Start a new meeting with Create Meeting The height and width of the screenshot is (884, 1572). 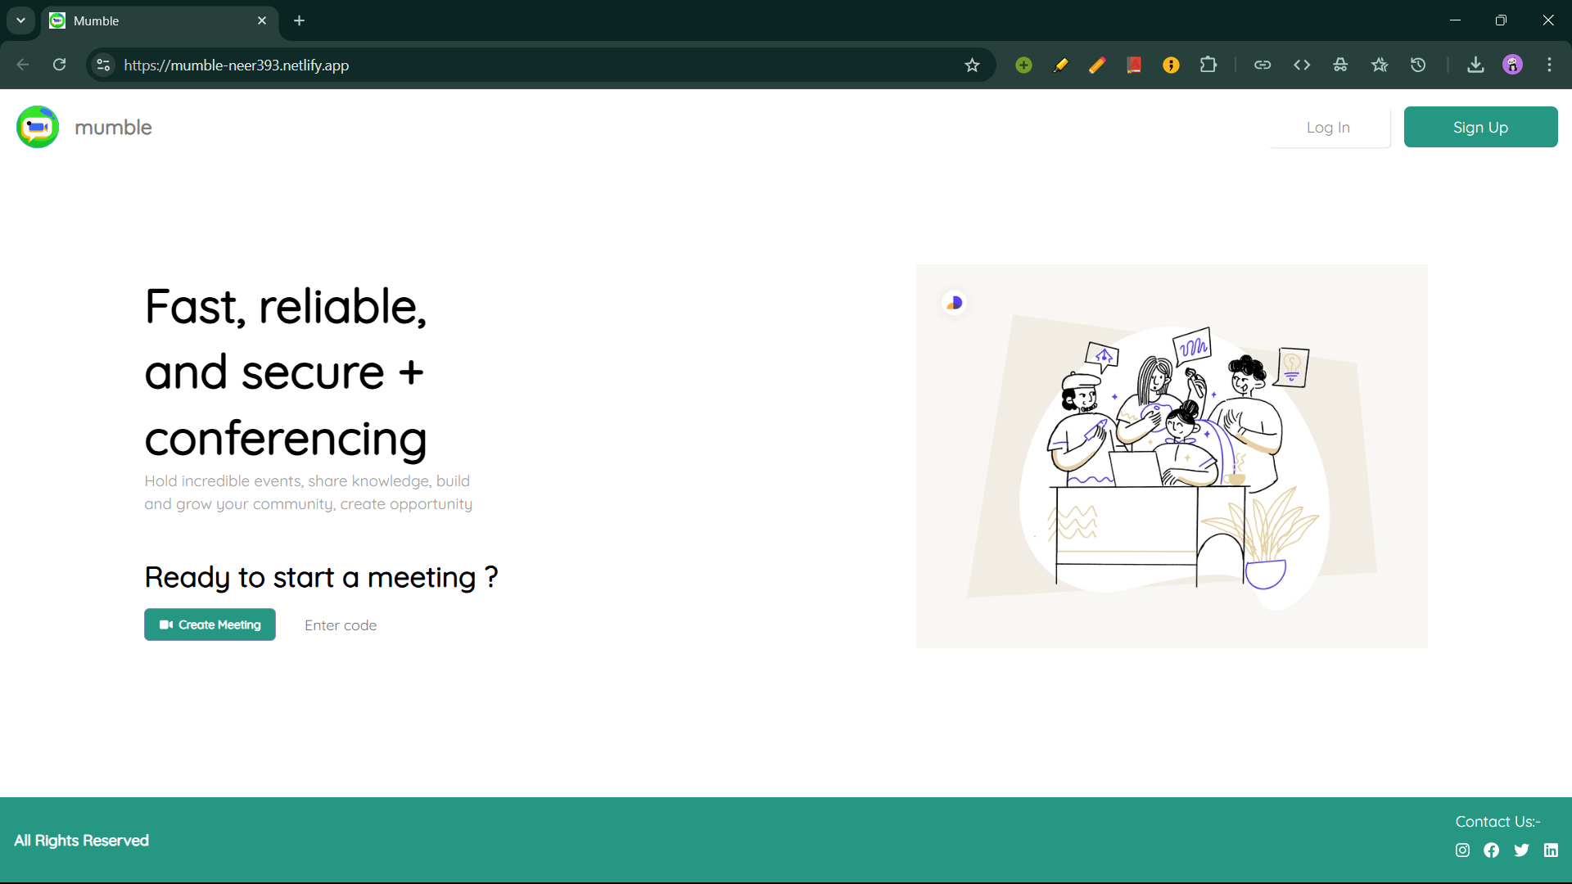[x=210, y=625]
